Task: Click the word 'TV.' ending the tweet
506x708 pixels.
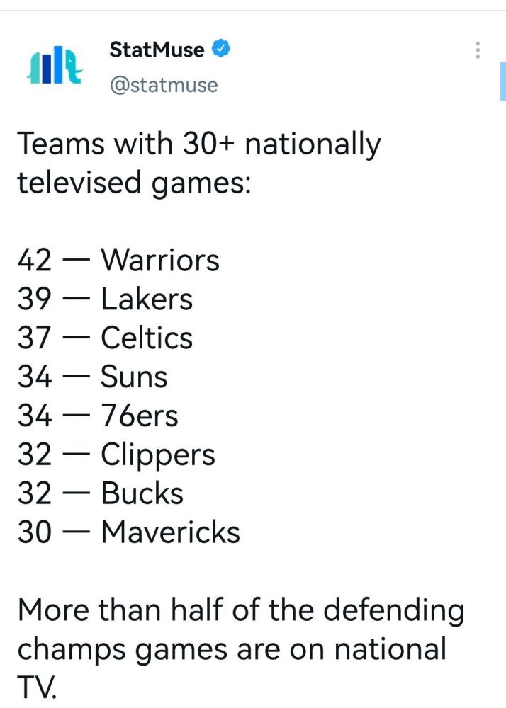Action: point(38,687)
